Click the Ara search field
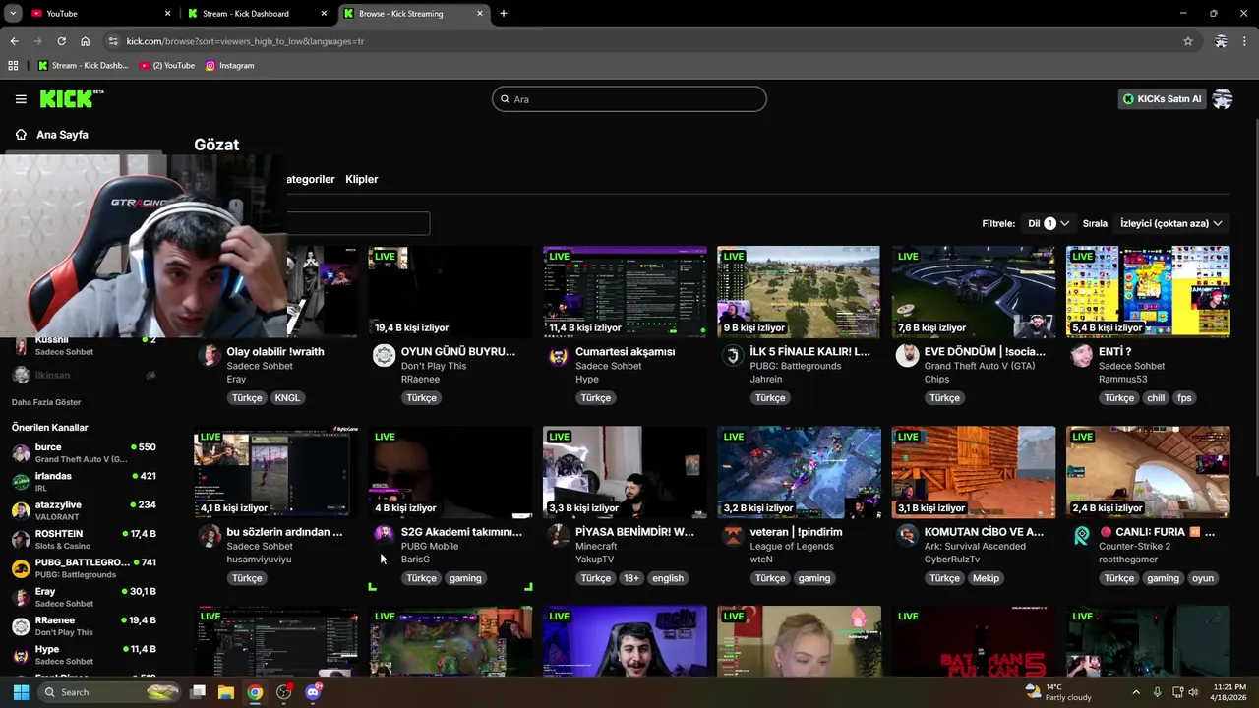This screenshot has height=708, width=1259. pyautogui.click(x=629, y=99)
